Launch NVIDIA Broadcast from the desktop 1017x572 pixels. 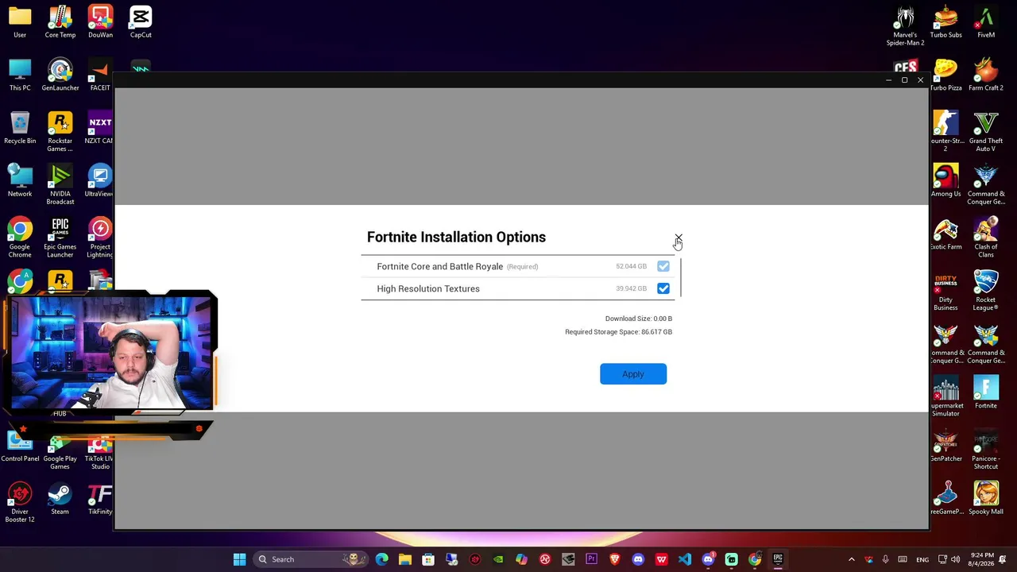click(x=60, y=184)
